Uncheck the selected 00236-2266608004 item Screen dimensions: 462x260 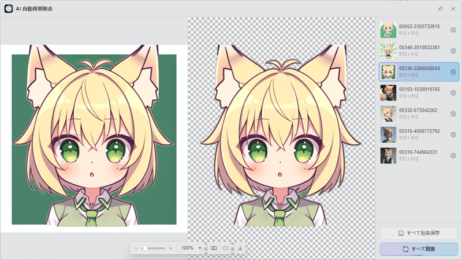click(x=453, y=72)
